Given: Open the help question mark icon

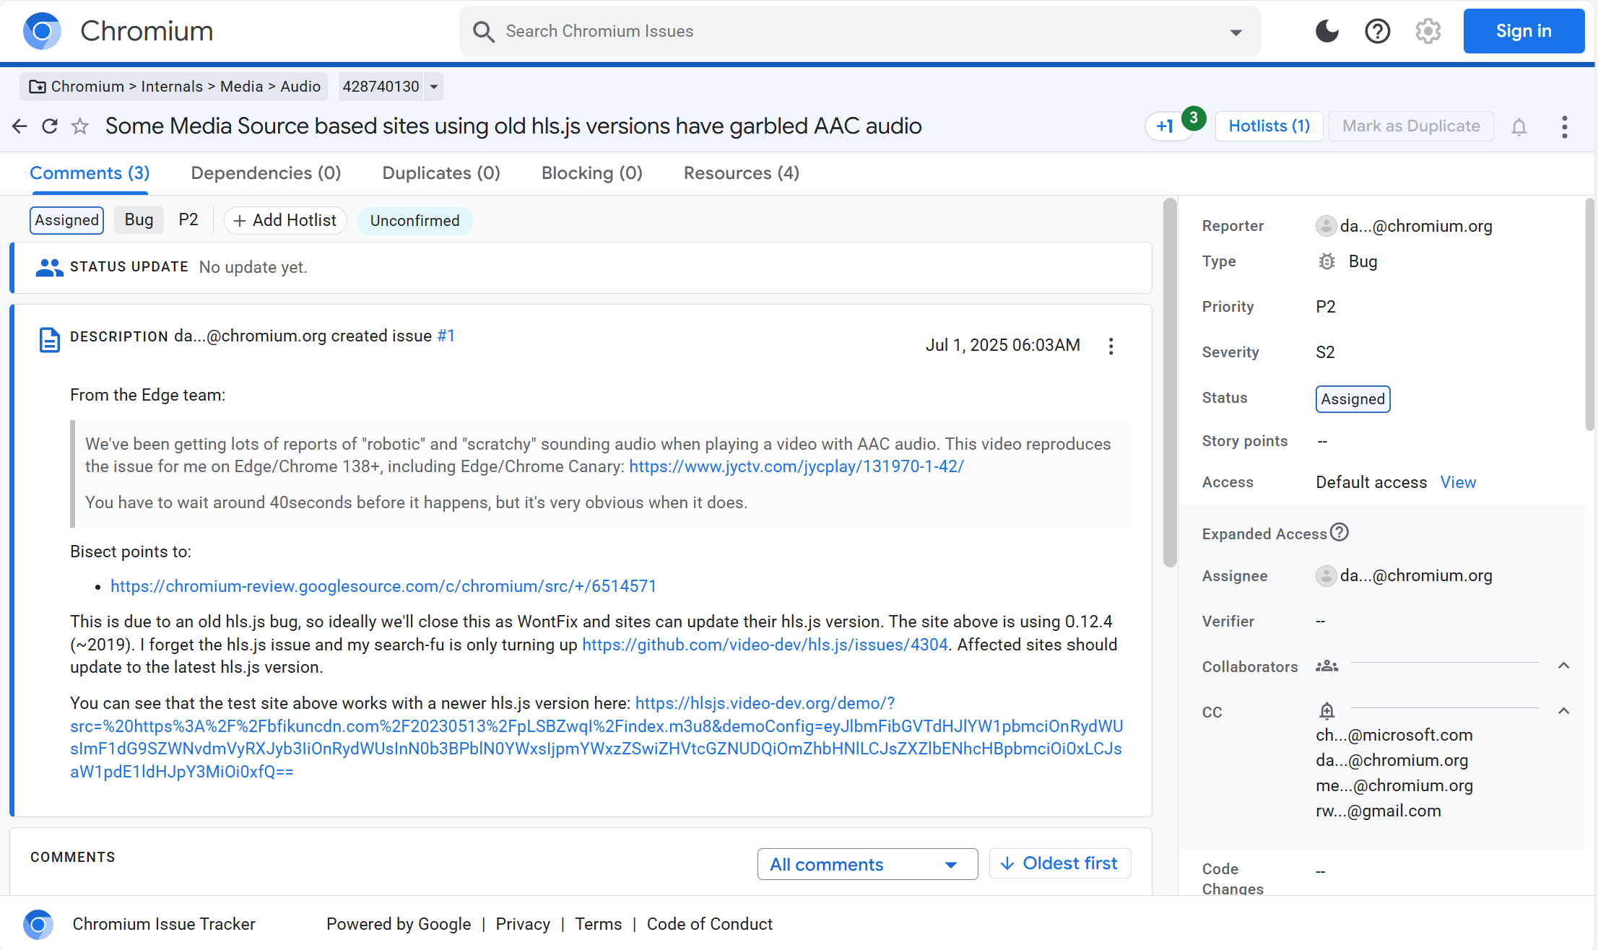Looking at the screenshot, I should pyautogui.click(x=1377, y=31).
